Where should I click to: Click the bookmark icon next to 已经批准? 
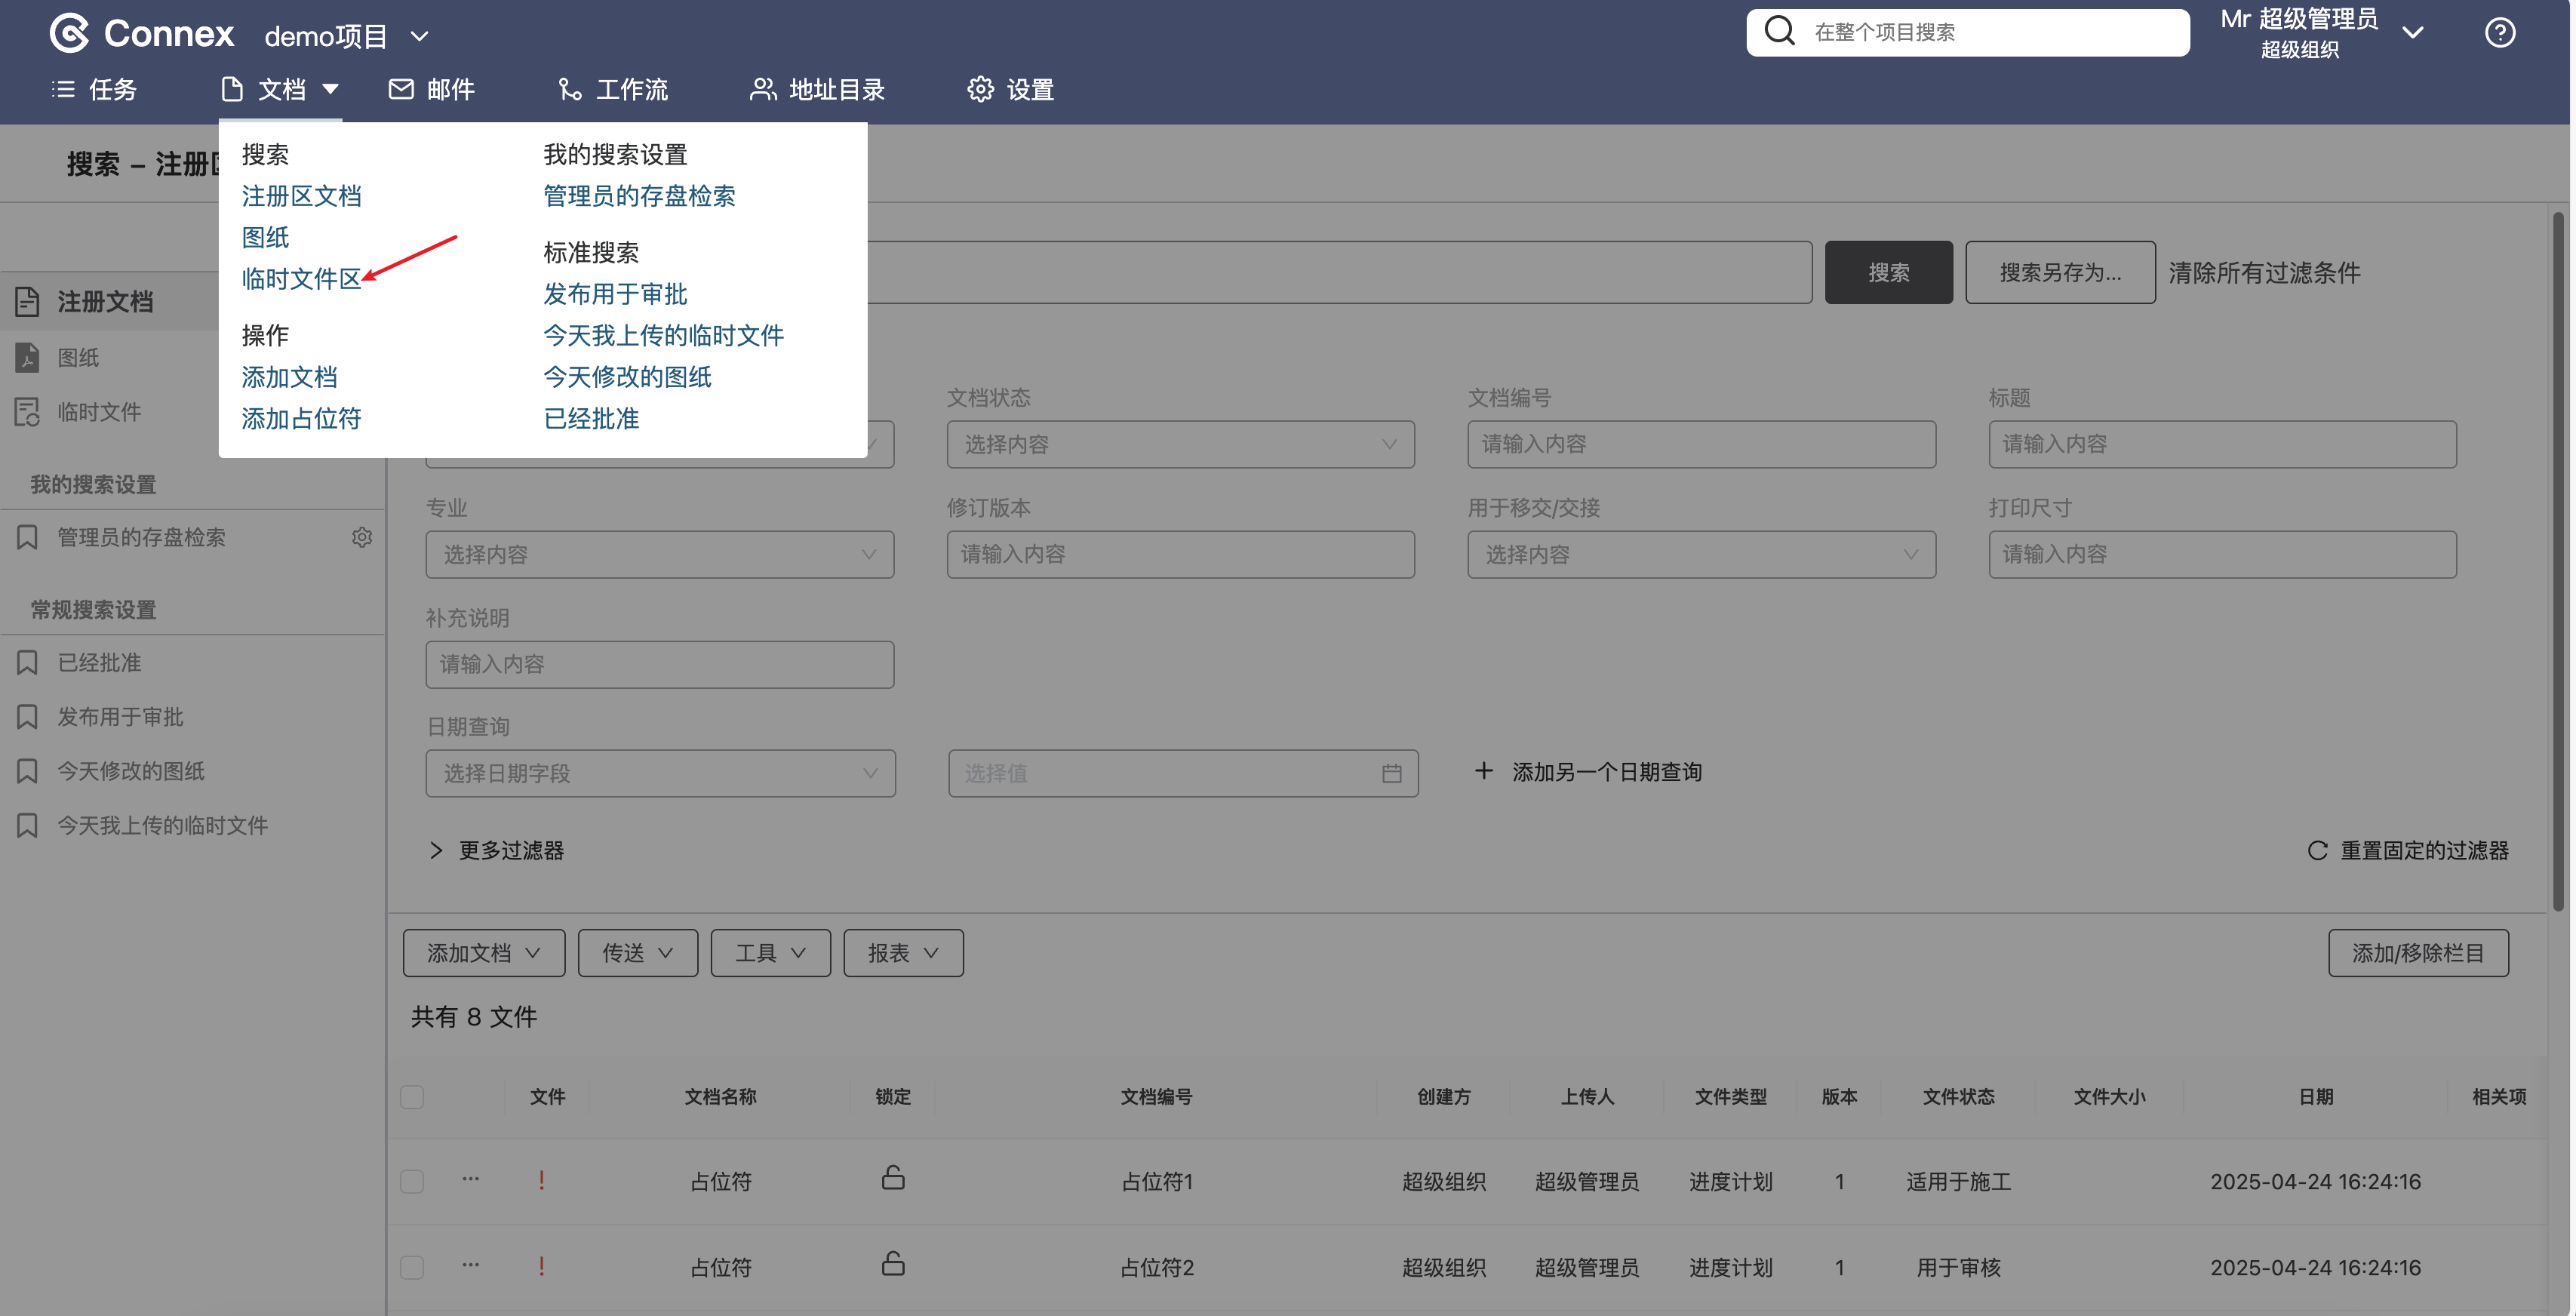pyautogui.click(x=27, y=662)
